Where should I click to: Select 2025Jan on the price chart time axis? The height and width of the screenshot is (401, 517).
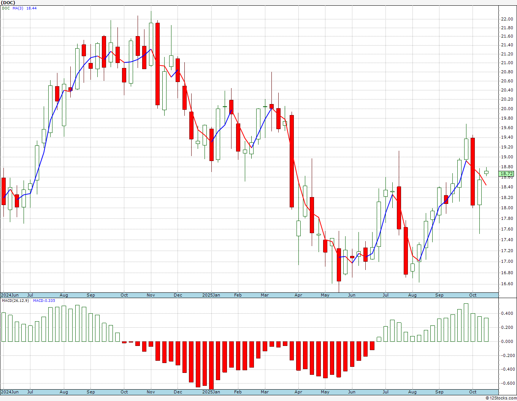click(x=211, y=295)
